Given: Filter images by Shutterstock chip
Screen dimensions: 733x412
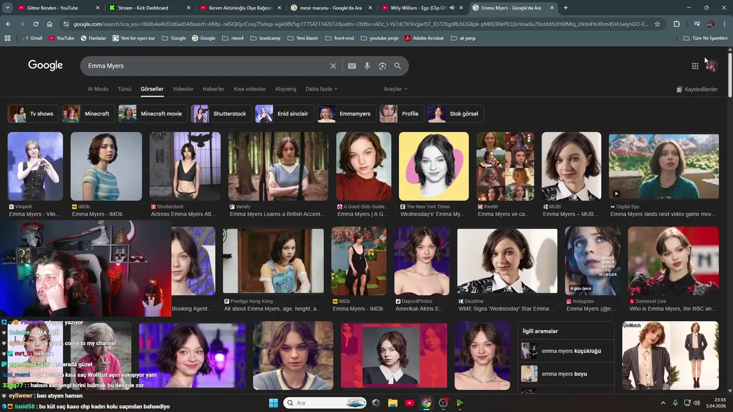Looking at the screenshot, I should (221, 114).
